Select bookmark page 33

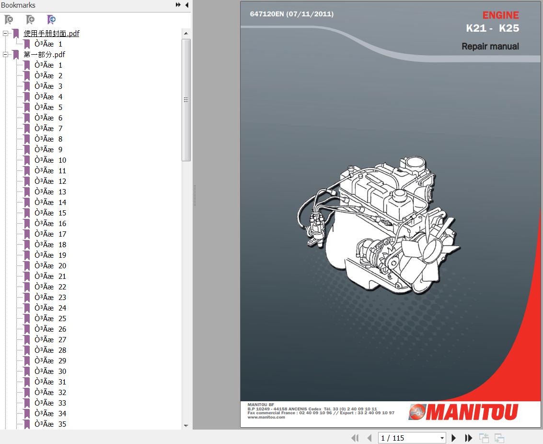pos(50,403)
